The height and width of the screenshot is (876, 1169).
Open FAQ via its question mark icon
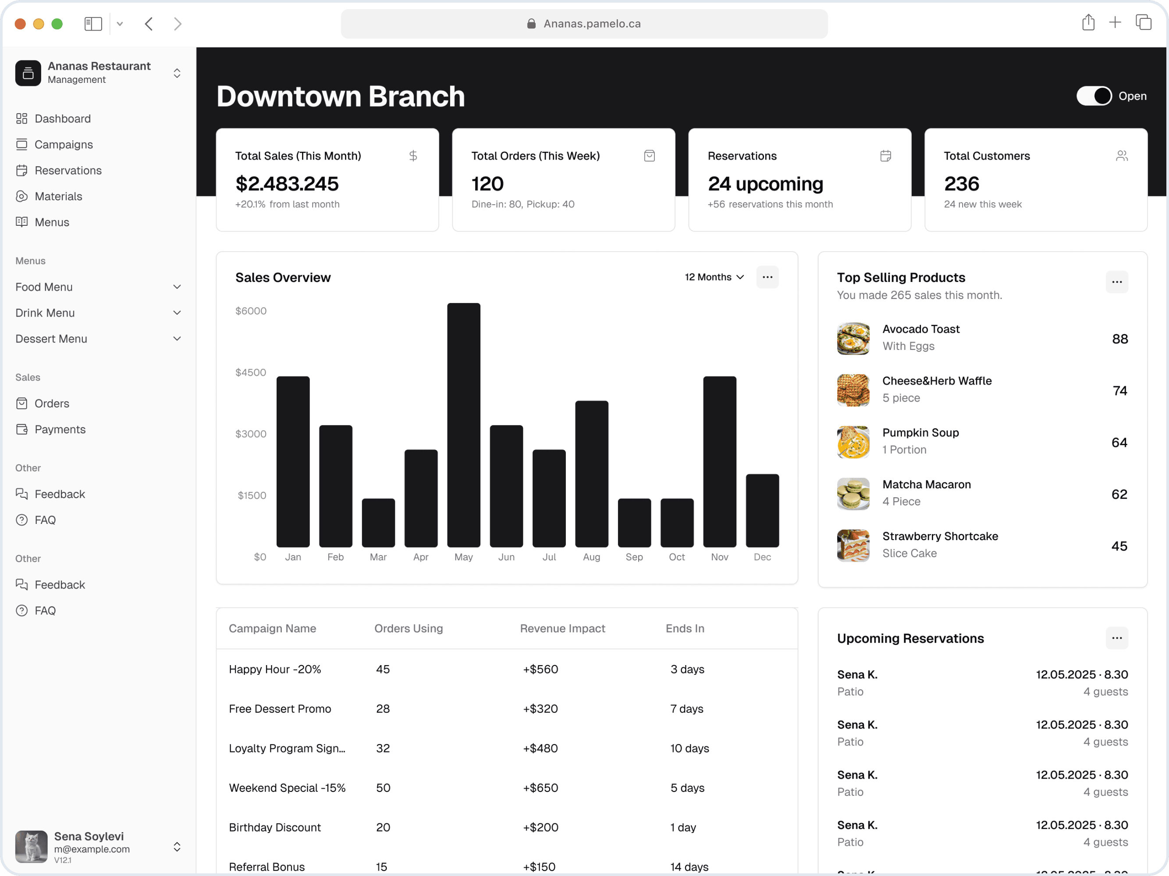tap(21, 520)
